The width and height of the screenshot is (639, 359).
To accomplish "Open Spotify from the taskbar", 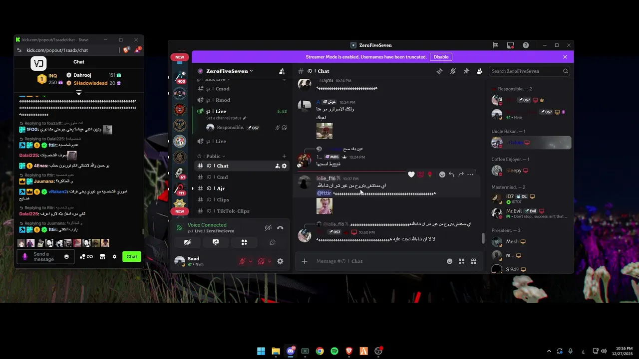I will tap(334, 351).
